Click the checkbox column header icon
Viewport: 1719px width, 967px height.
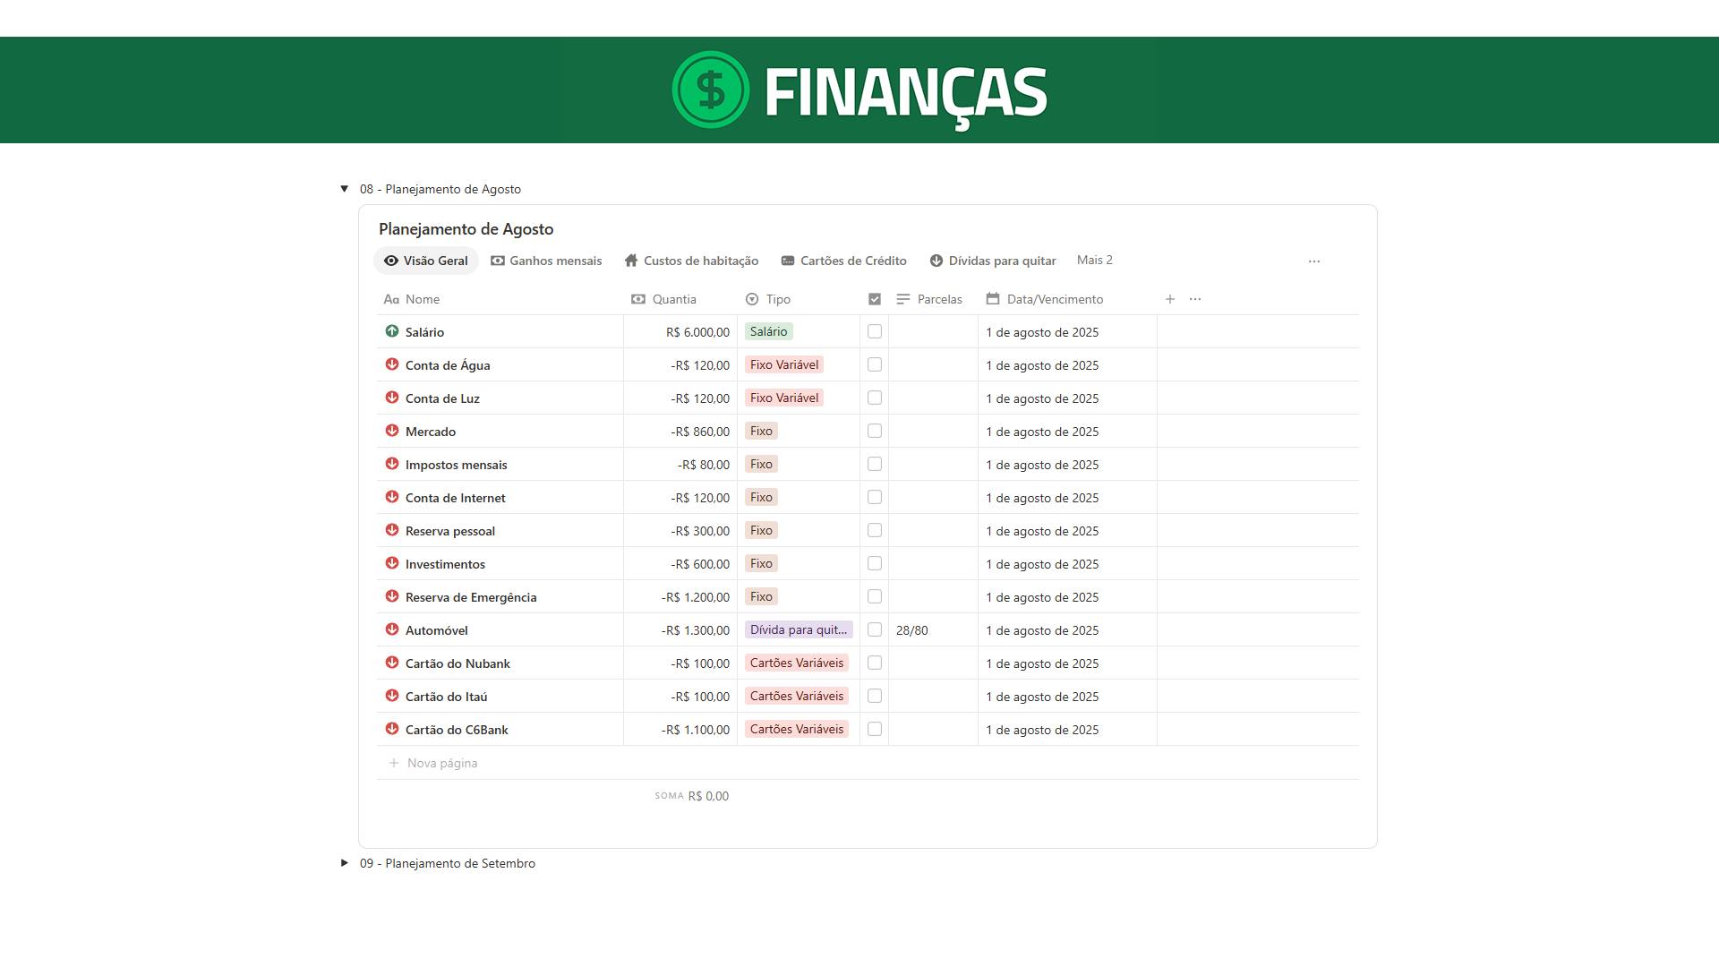point(875,299)
